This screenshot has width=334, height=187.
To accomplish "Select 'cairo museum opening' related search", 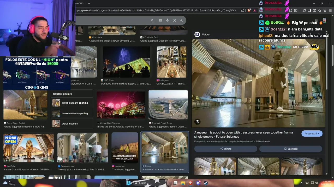I will click(x=72, y=113).
